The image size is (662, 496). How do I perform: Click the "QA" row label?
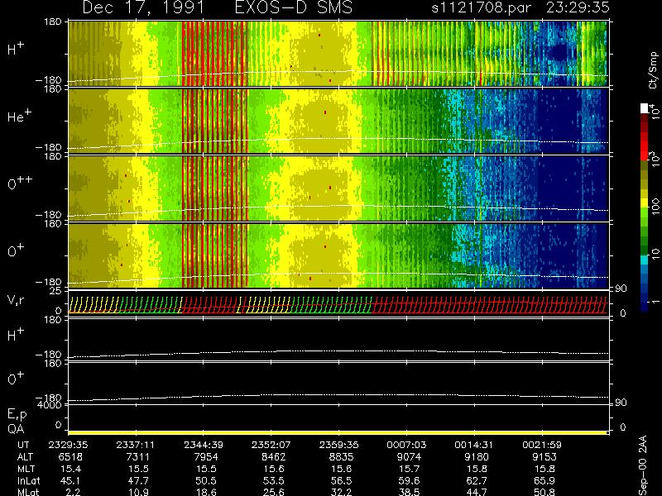16,429
